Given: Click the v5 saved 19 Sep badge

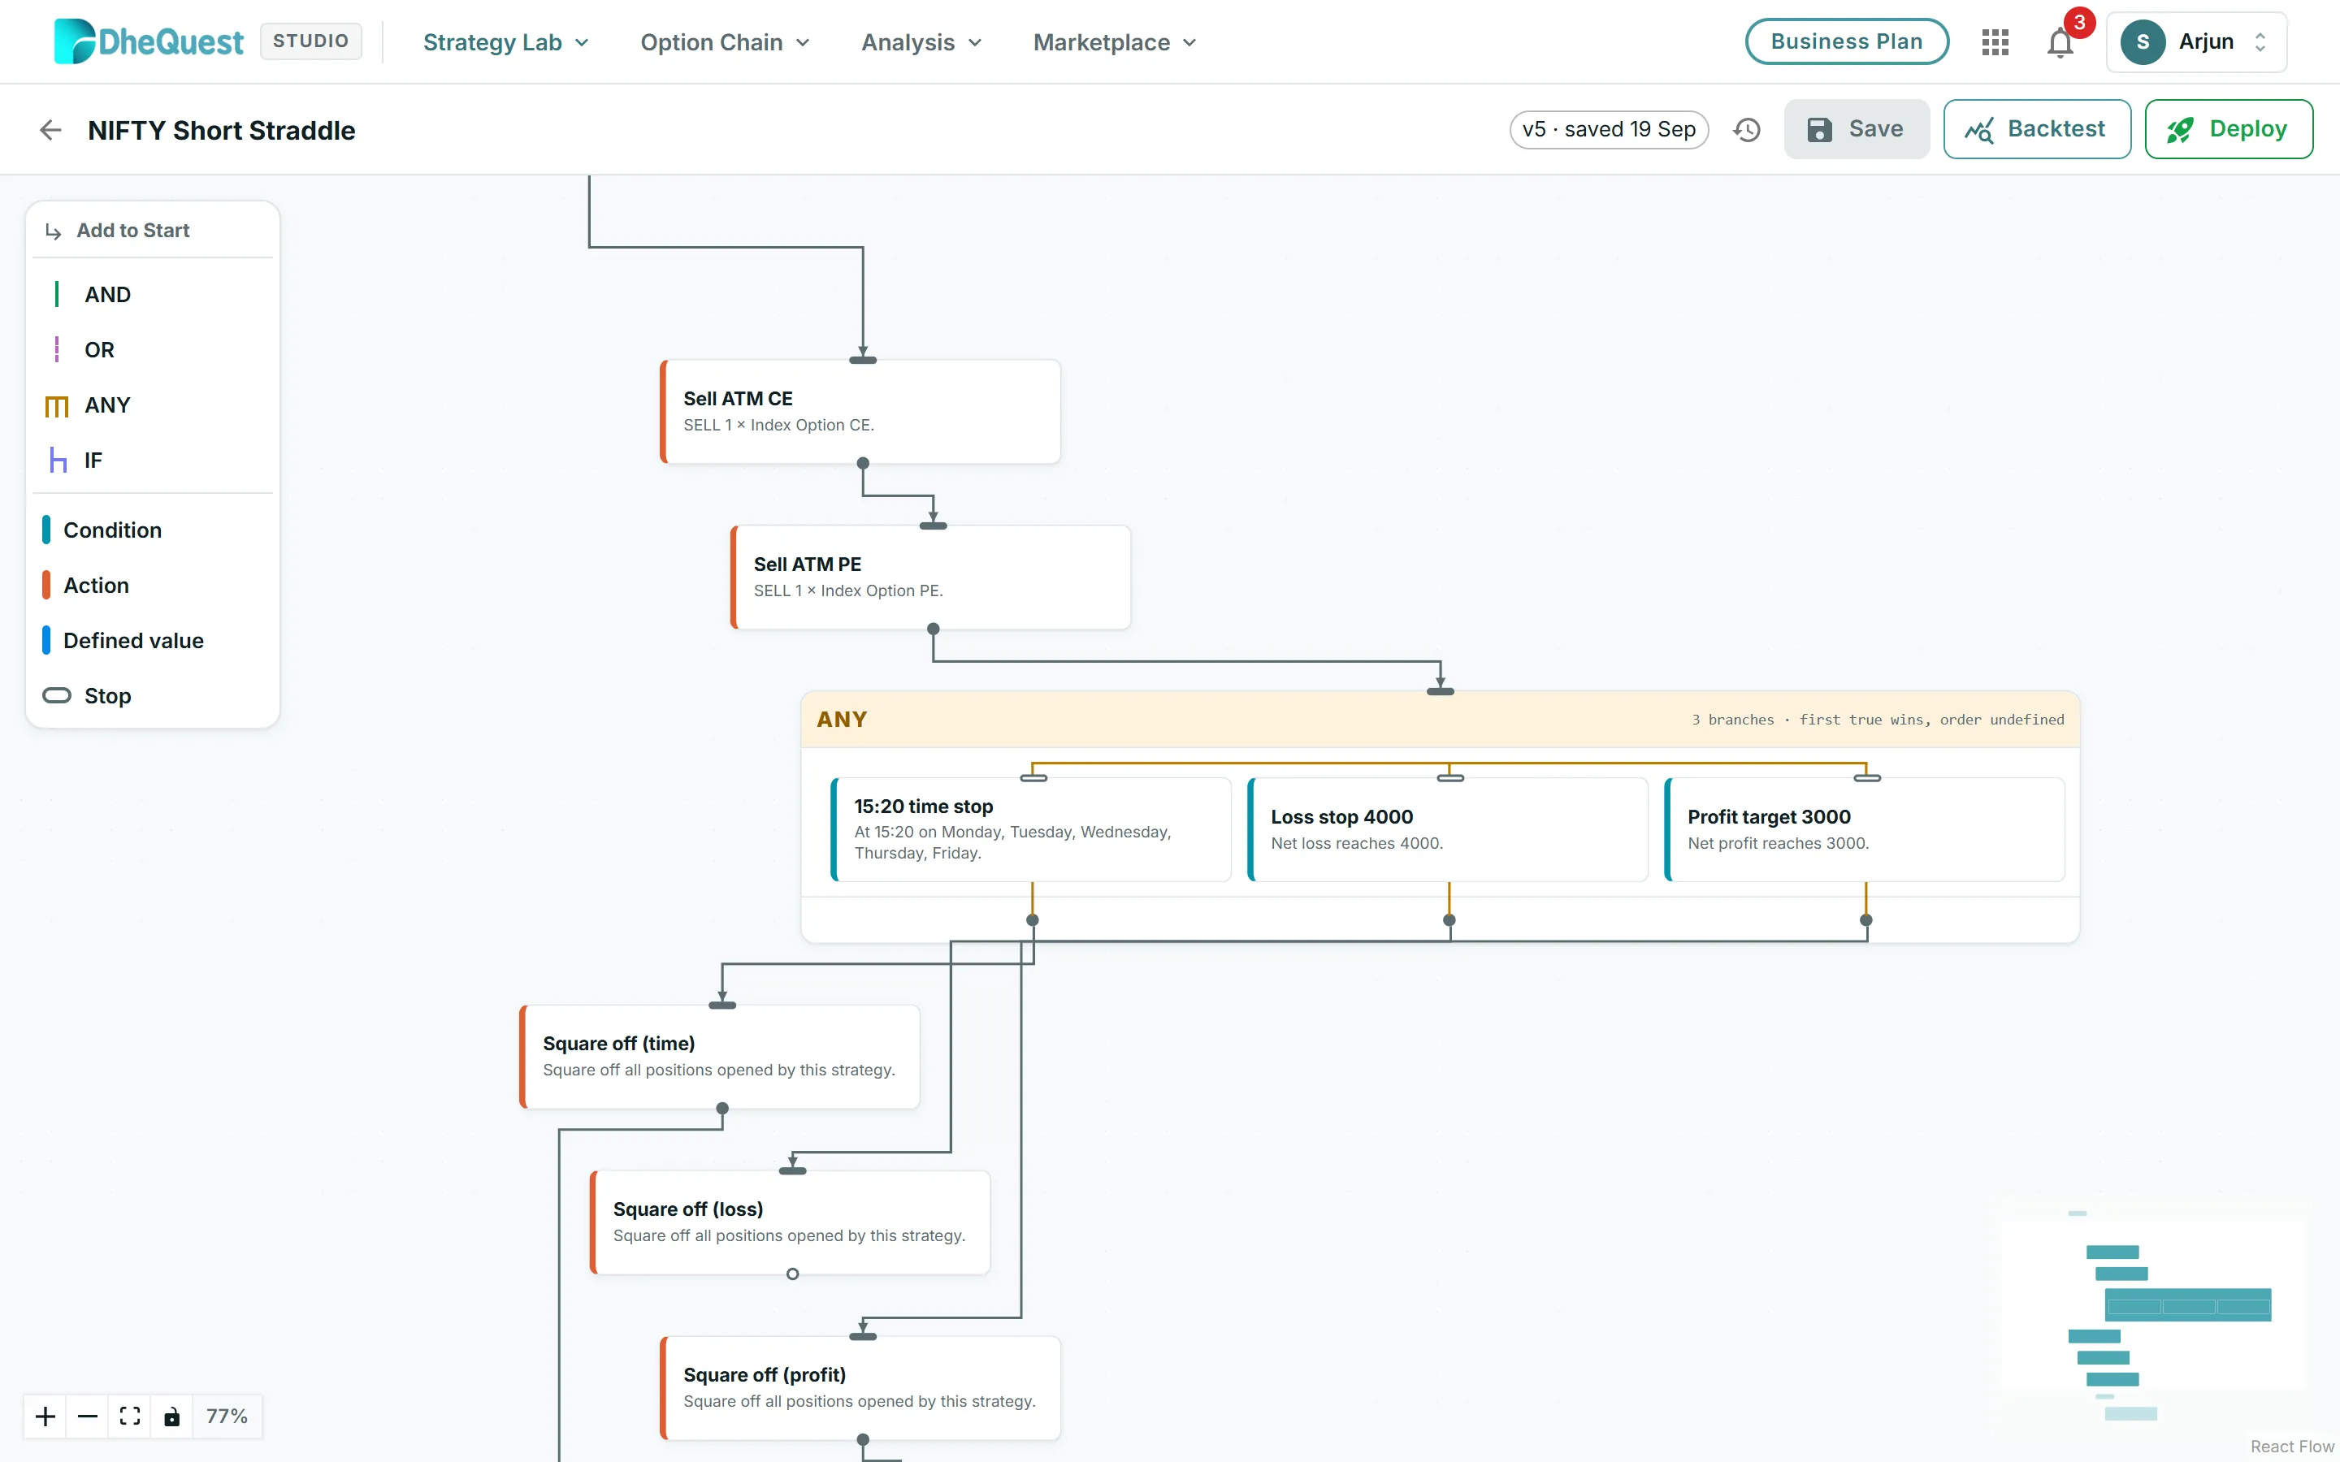Looking at the screenshot, I should click(x=1609, y=130).
